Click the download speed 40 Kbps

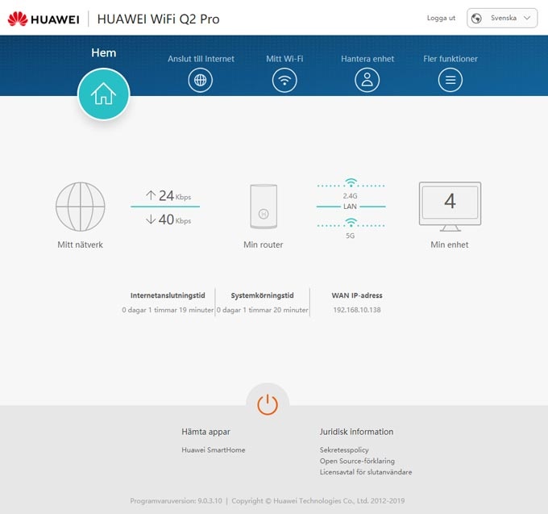point(168,219)
